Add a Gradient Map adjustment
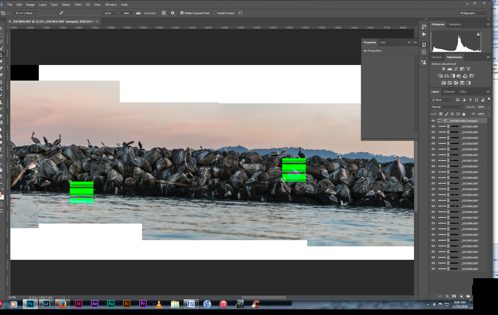Screen dimensions: 498x315 coord(468,83)
